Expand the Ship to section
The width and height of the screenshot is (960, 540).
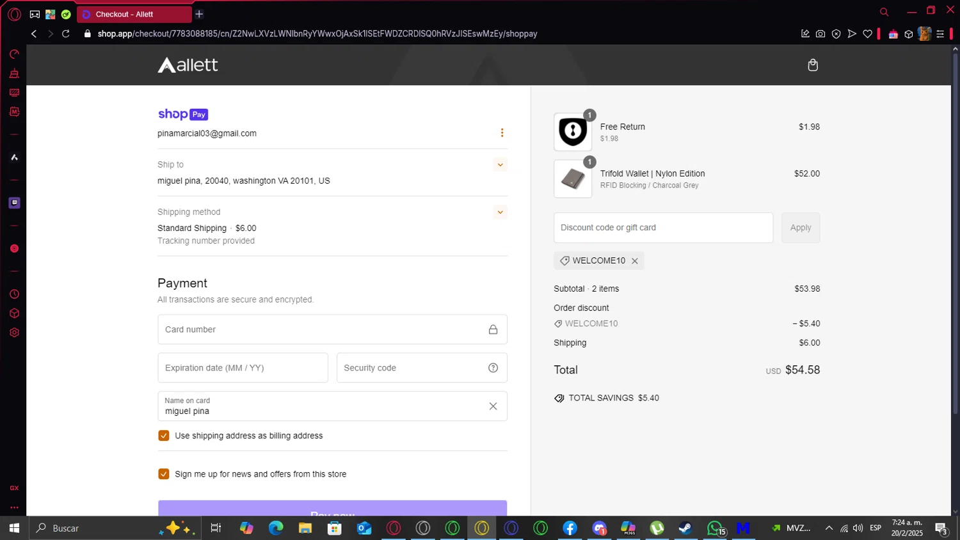pyautogui.click(x=500, y=165)
